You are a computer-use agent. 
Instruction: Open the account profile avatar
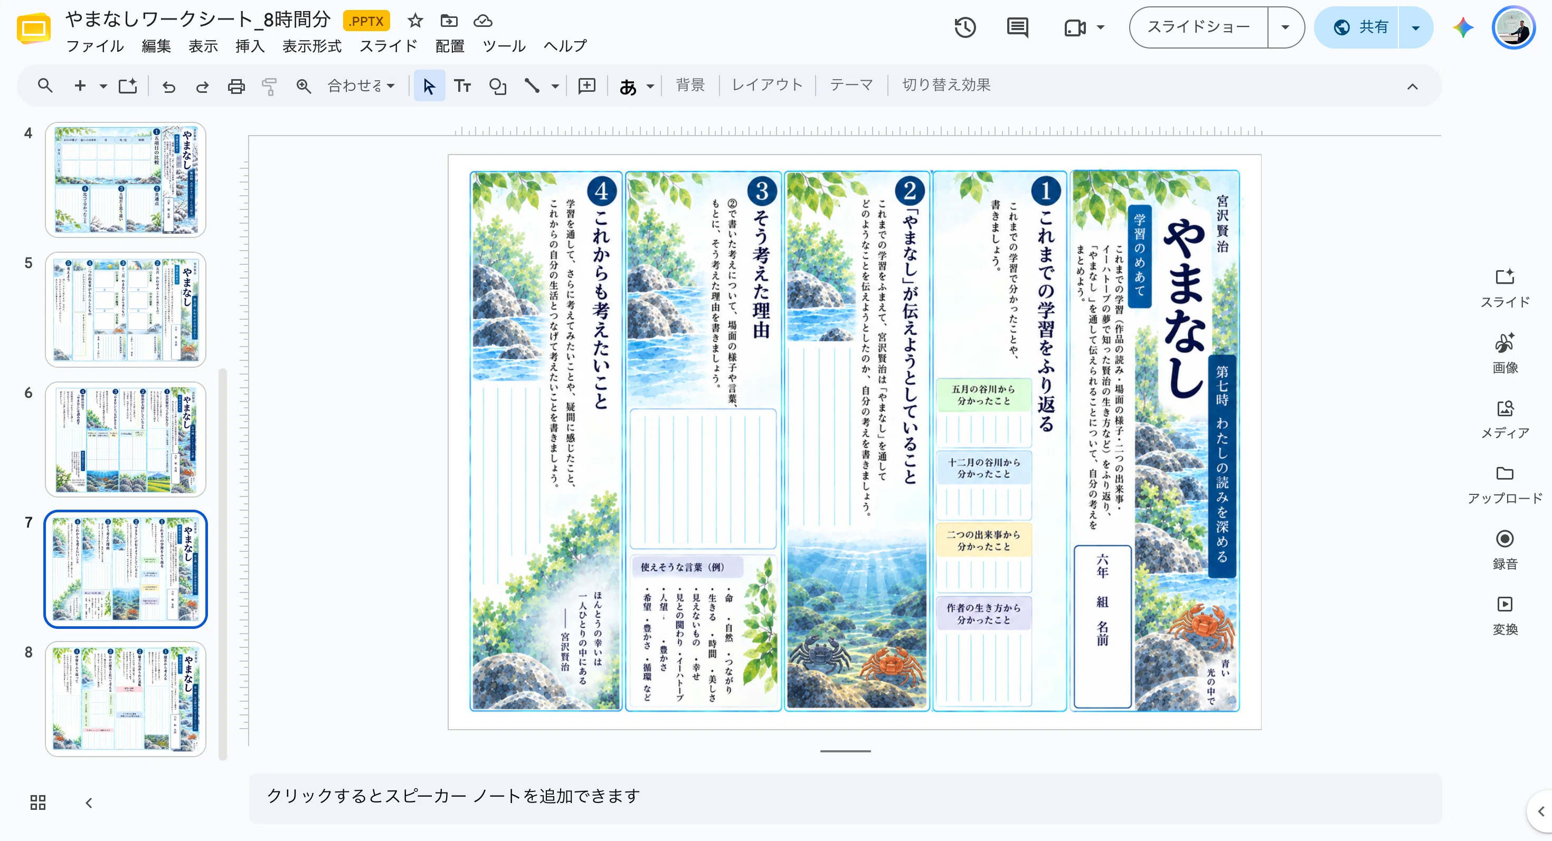point(1513,27)
